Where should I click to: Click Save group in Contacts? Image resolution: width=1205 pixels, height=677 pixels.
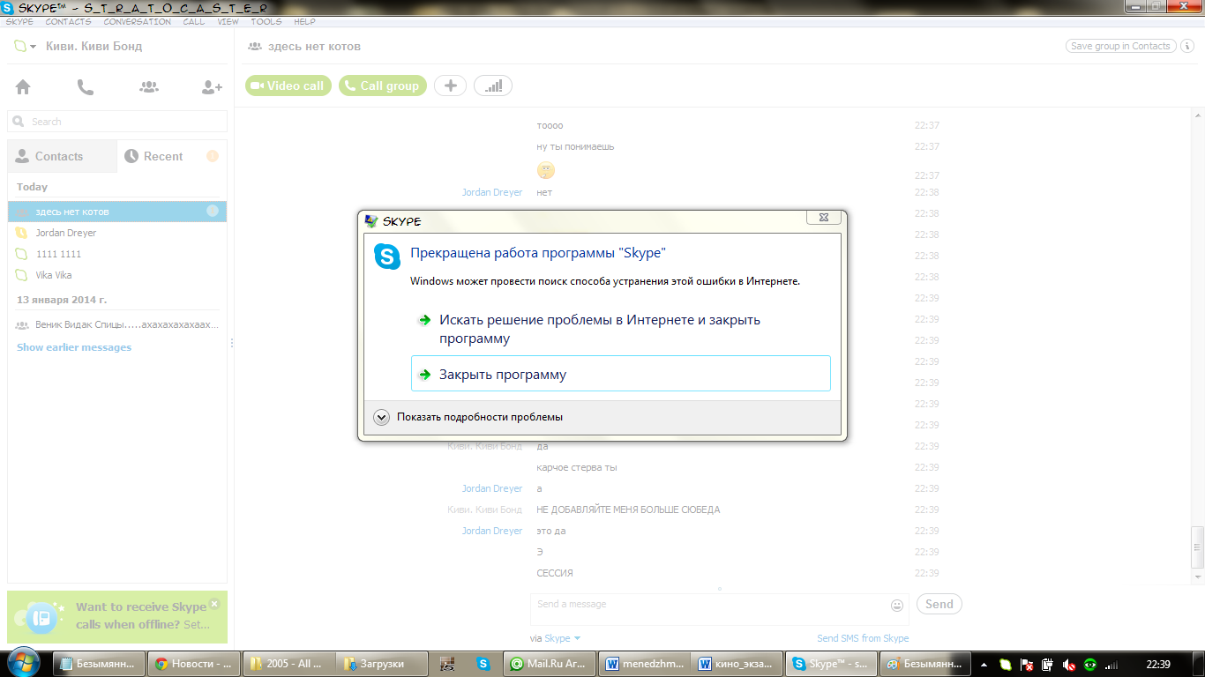(1120, 46)
